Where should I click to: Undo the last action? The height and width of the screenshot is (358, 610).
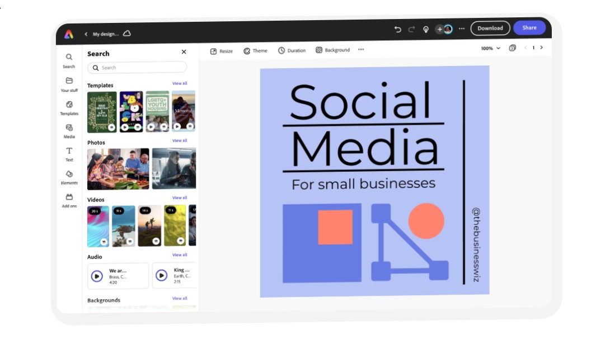pyautogui.click(x=398, y=29)
